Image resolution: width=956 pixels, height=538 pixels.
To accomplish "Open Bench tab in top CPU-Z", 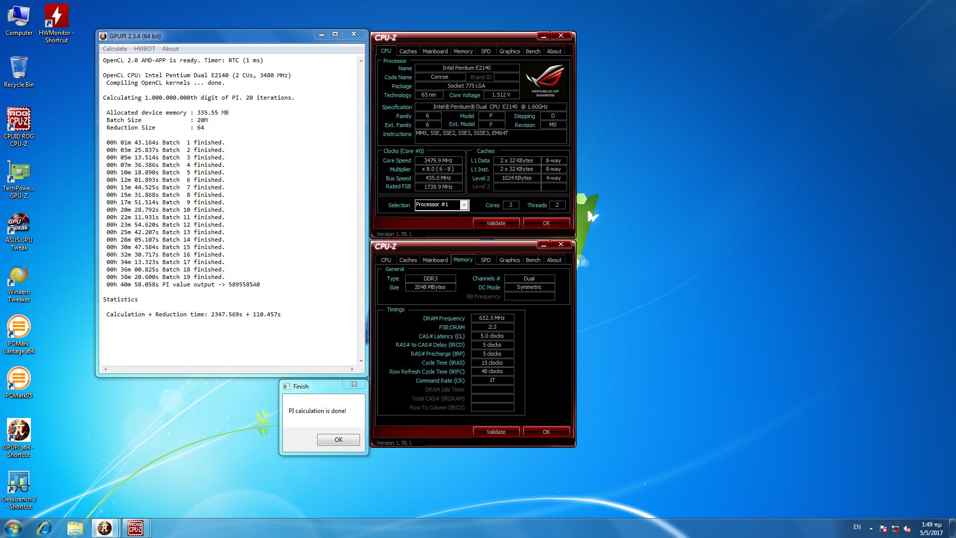I will pos(533,51).
